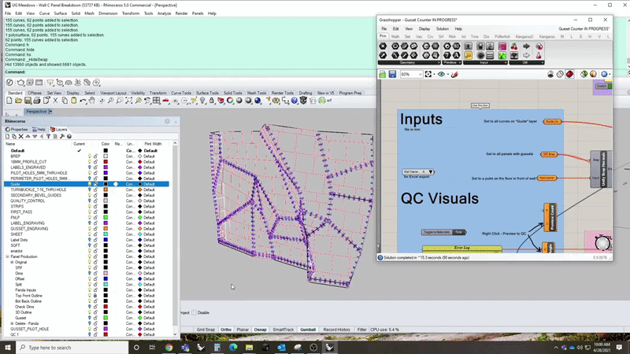Viewport: 630px width, 354px height.
Task: Open the Perspective viewport dropdown arrow
Action: (x=50, y=112)
